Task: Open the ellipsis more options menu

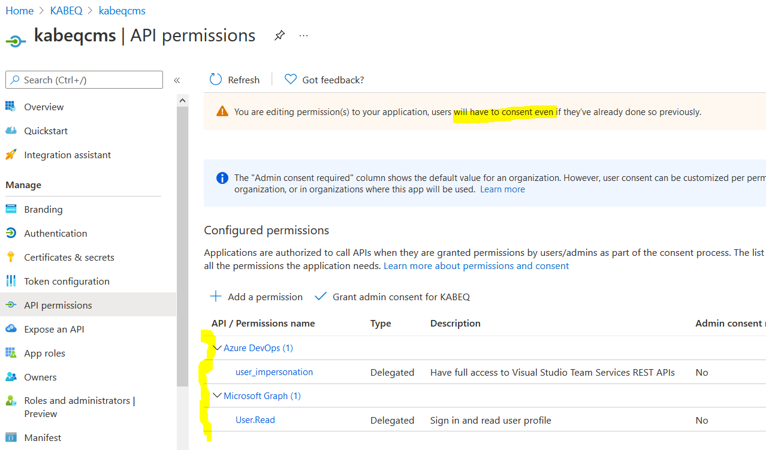Action: coord(304,35)
